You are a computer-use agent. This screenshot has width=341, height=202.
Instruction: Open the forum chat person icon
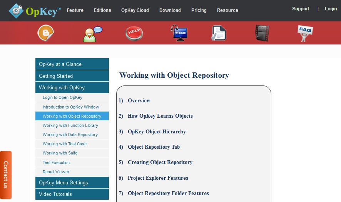pyautogui.click(x=92, y=34)
